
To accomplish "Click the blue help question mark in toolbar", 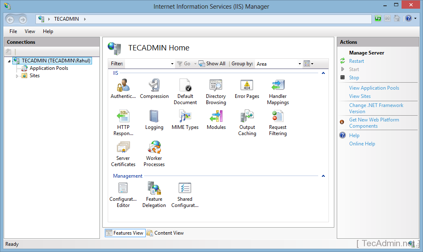I will pyautogui.click(x=409, y=18).
